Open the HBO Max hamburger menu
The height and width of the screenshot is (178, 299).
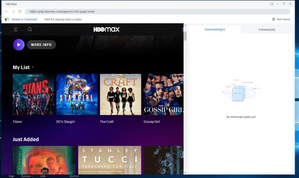pyautogui.click(x=16, y=29)
